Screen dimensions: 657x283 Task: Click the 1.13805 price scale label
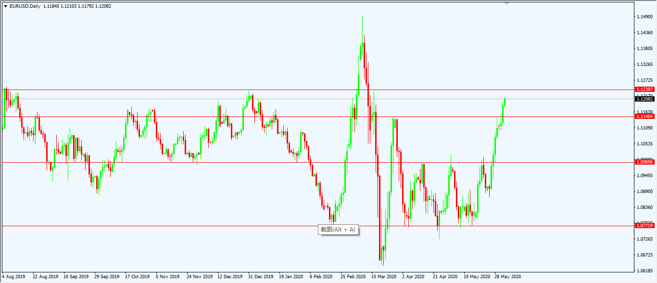click(644, 49)
